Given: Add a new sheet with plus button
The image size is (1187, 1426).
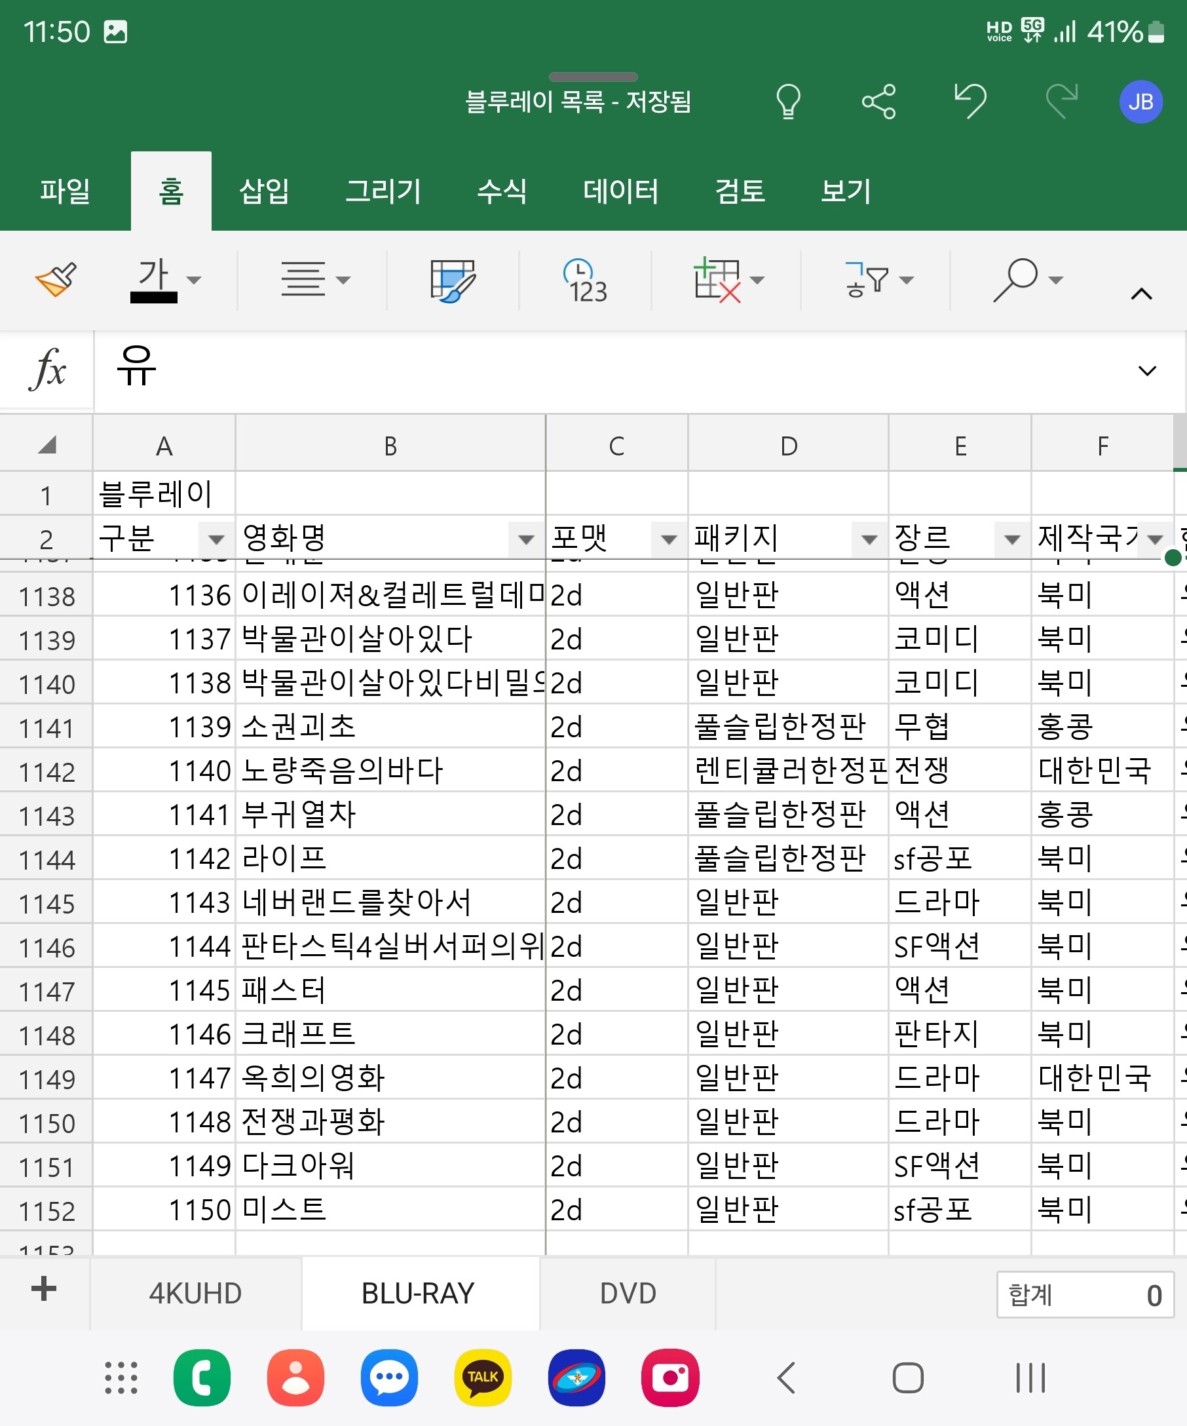Looking at the screenshot, I should pyautogui.click(x=44, y=1289).
